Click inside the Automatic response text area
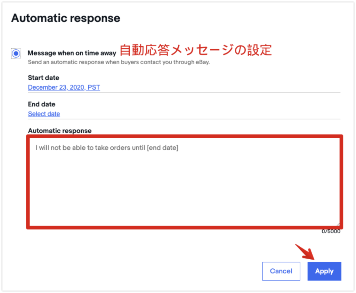The image size is (356, 293). [x=184, y=181]
